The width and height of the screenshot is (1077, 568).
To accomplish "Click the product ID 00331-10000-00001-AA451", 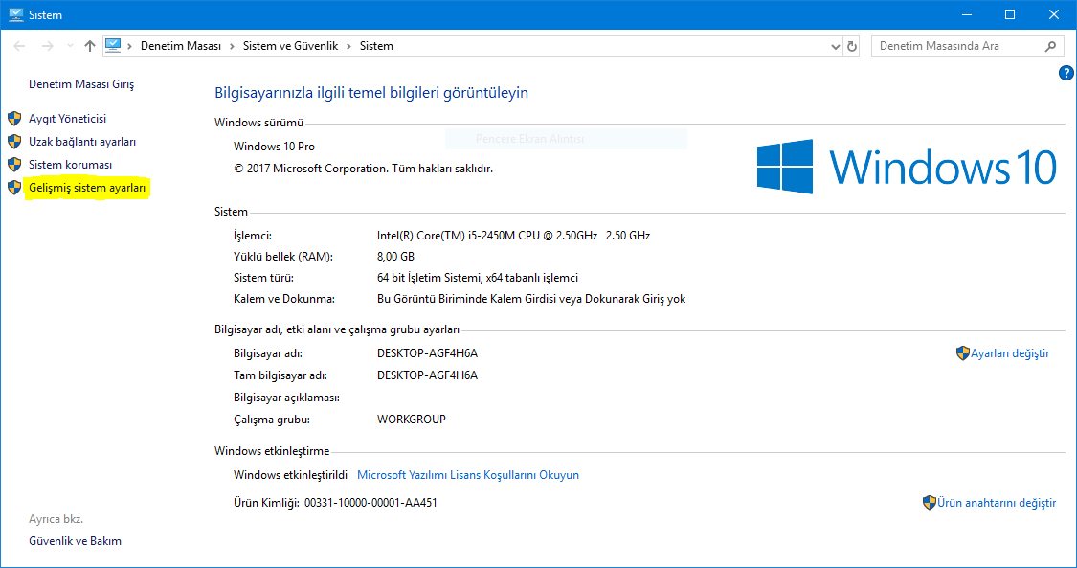I will [370, 503].
